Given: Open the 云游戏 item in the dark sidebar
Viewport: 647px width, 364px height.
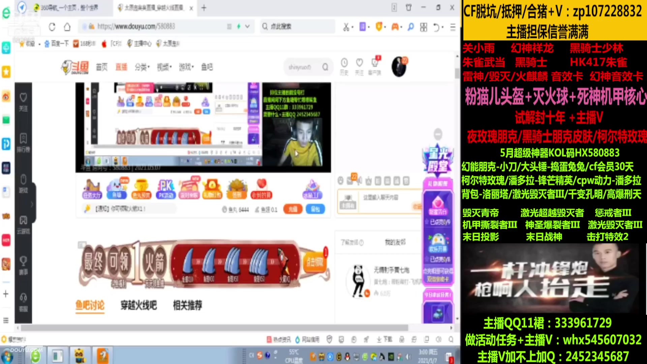Looking at the screenshot, I should [23, 225].
